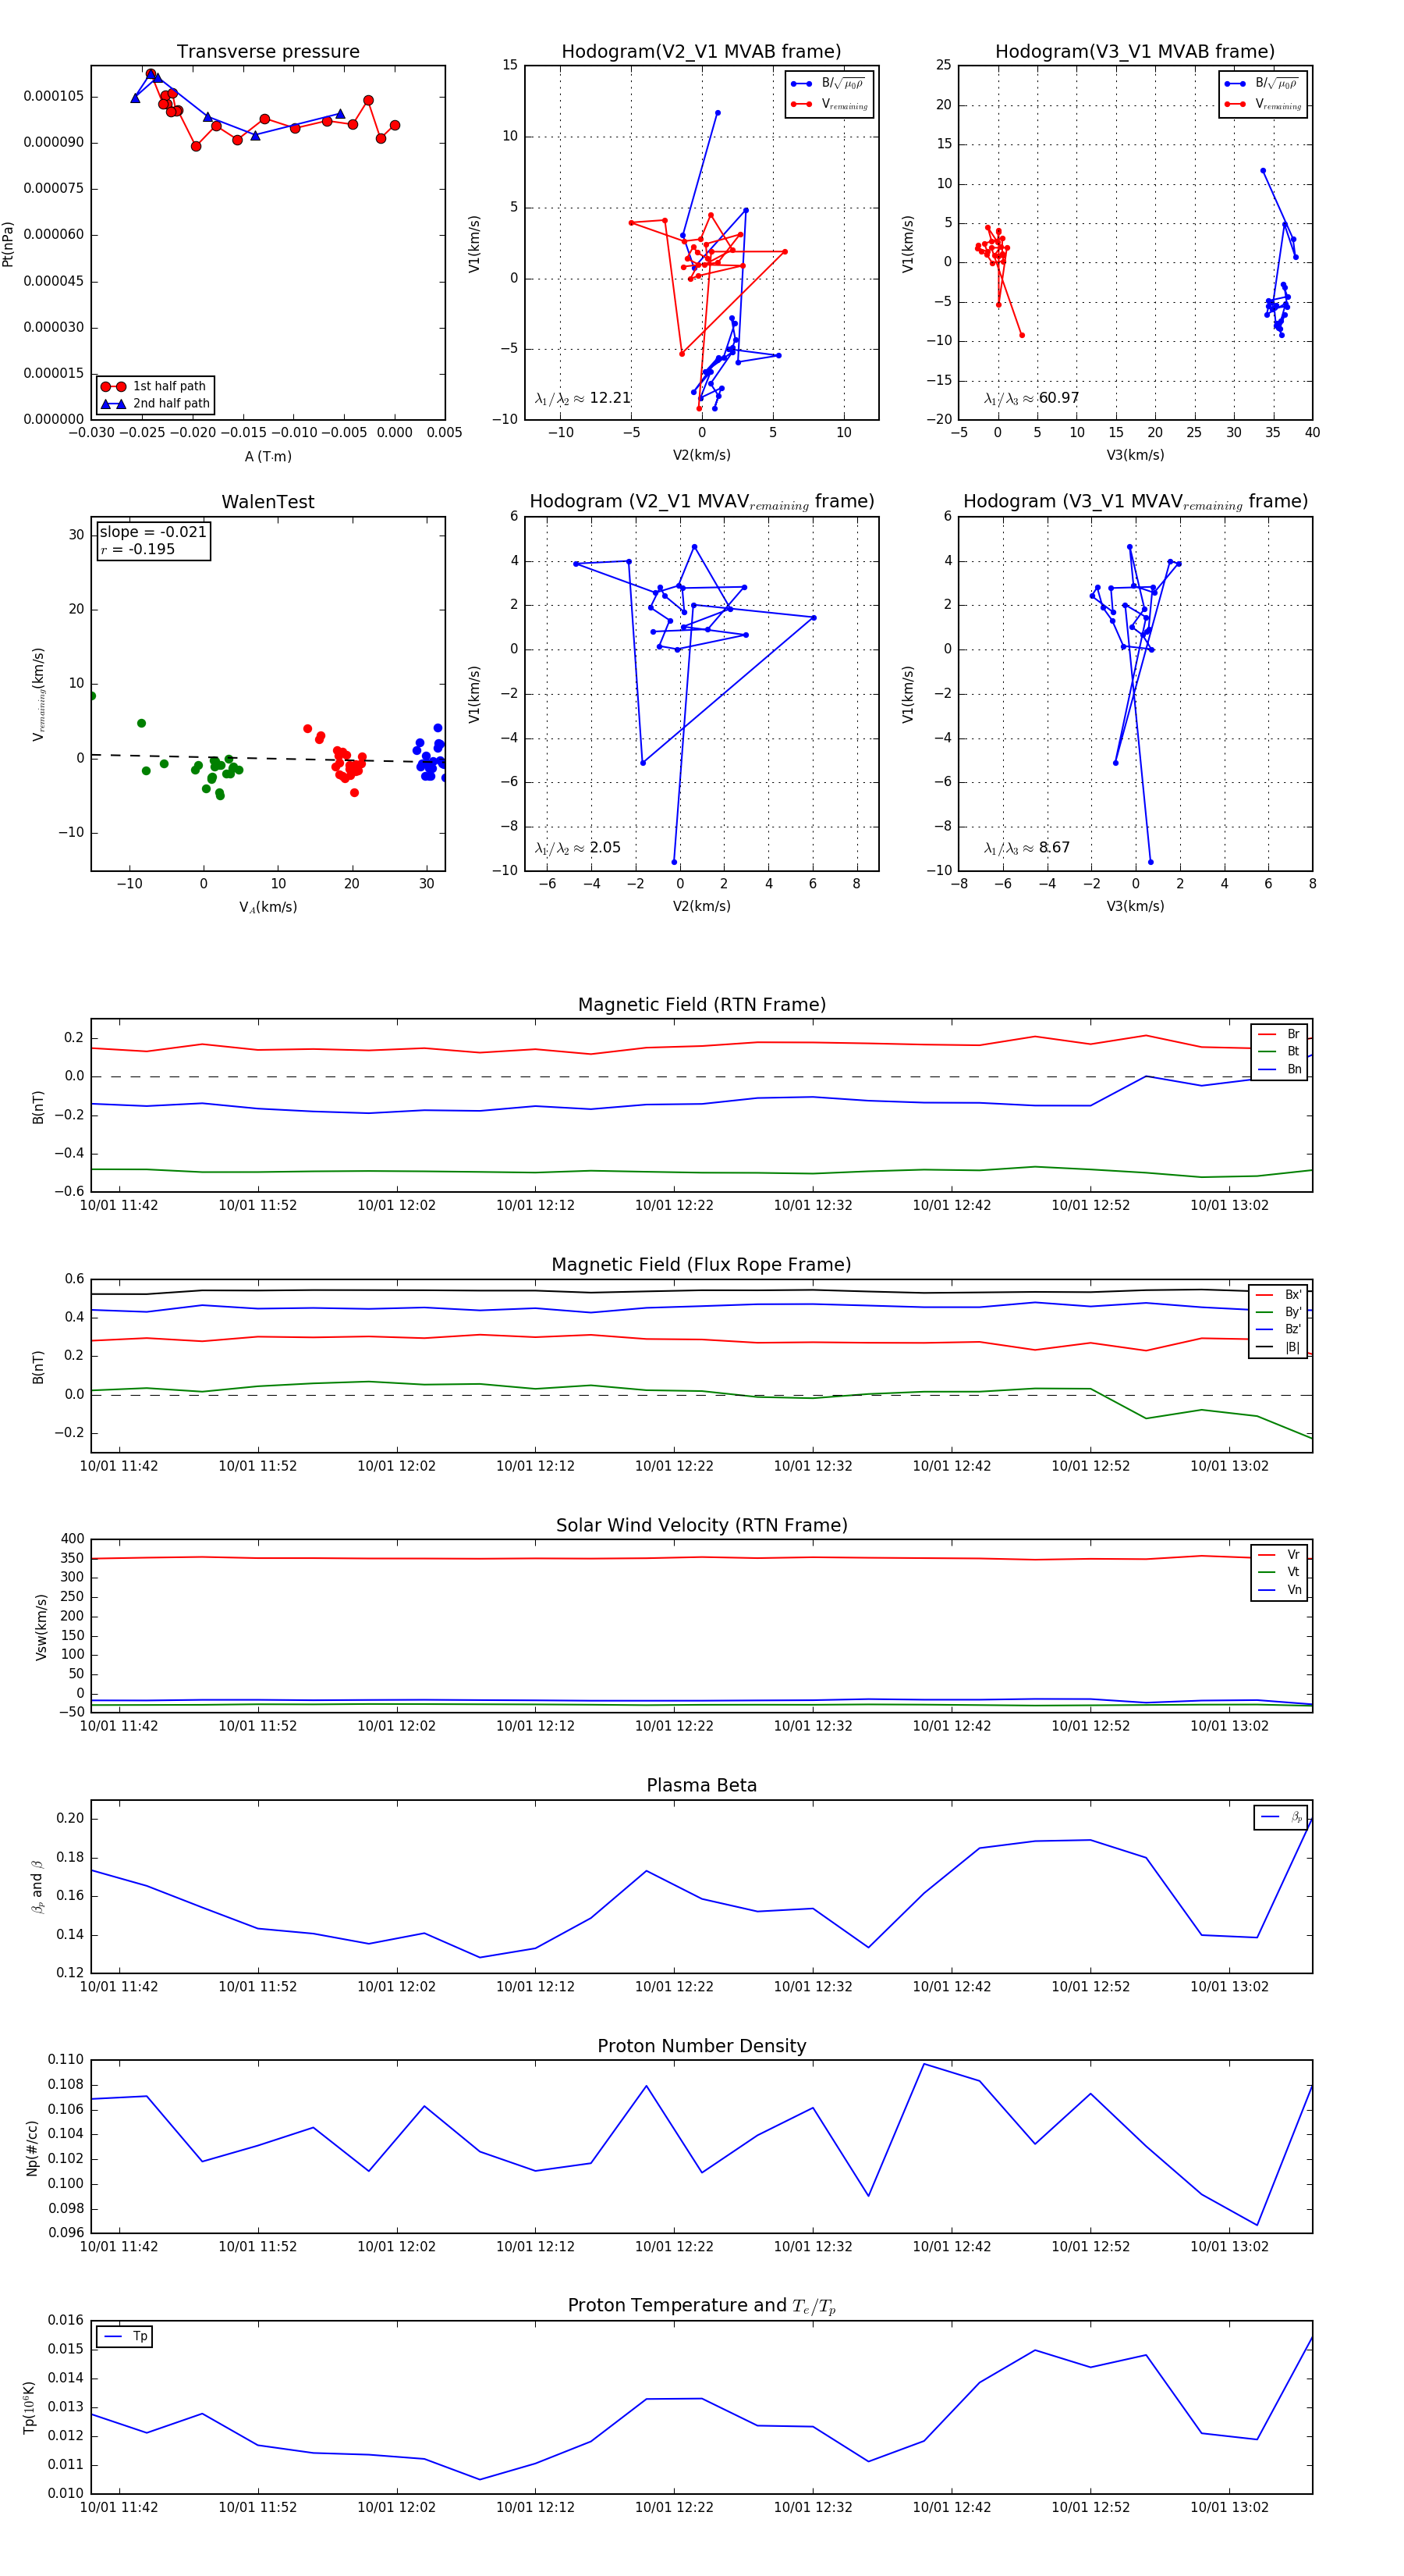
Task: Click the 'slope = -0.021' annotation
Action: pyautogui.click(x=153, y=532)
